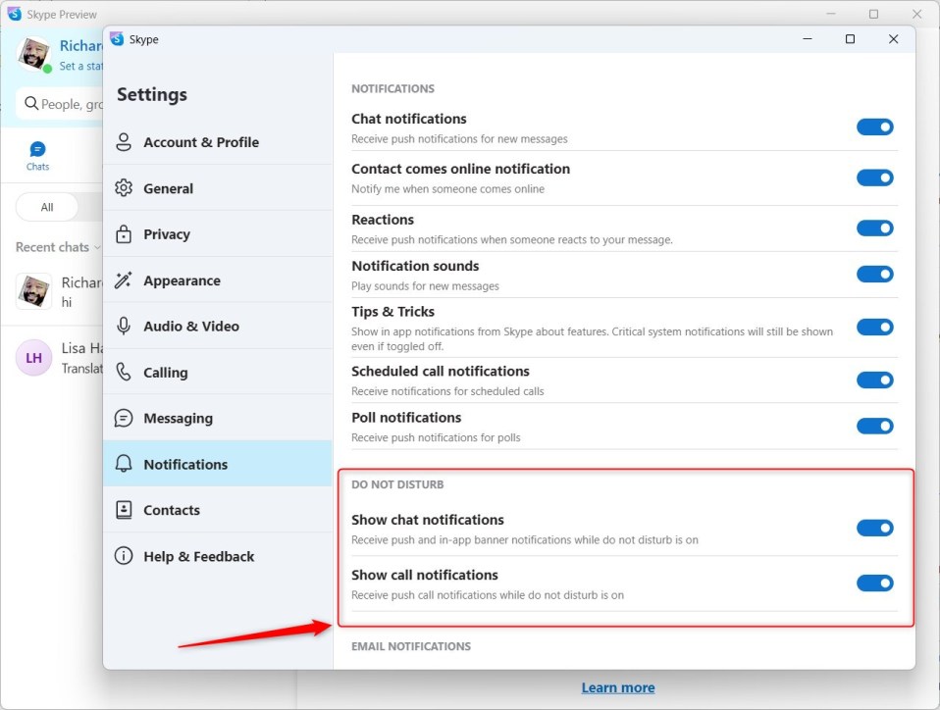Screen dimensions: 940x710
Task: Click 'Receive push notifications for new messages' text
Action: click(x=459, y=139)
